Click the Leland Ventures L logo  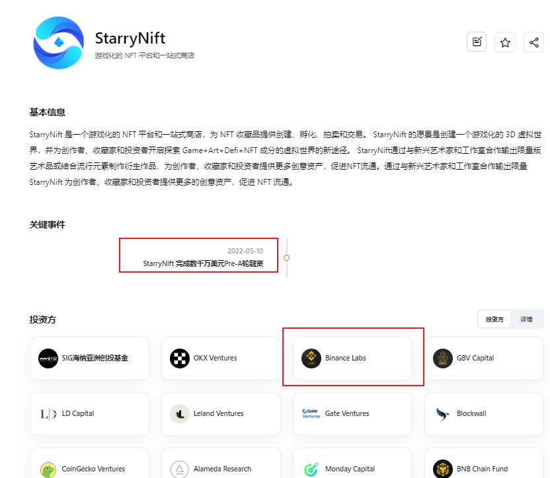coord(180,414)
